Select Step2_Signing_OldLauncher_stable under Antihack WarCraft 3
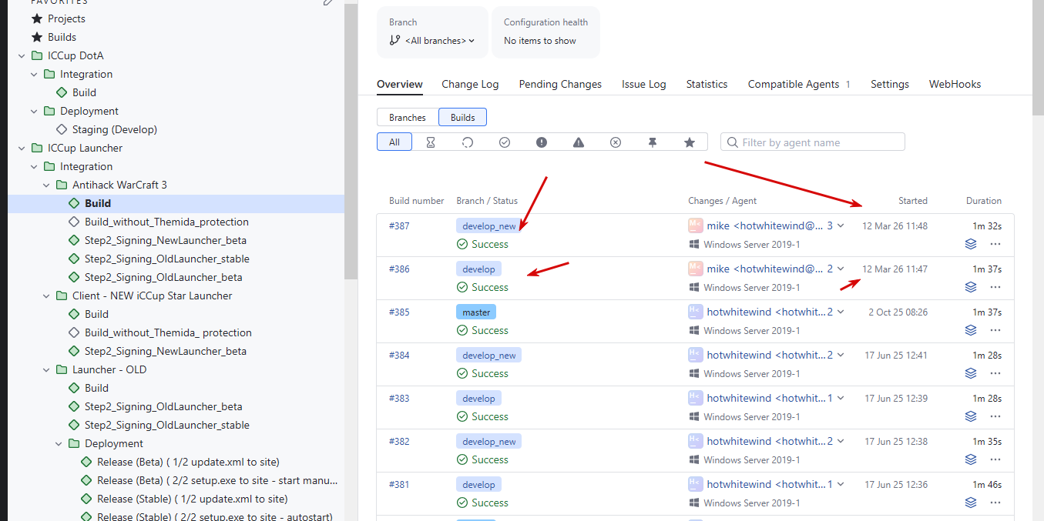Viewport: 1044px width, 521px height. pyautogui.click(x=166, y=259)
